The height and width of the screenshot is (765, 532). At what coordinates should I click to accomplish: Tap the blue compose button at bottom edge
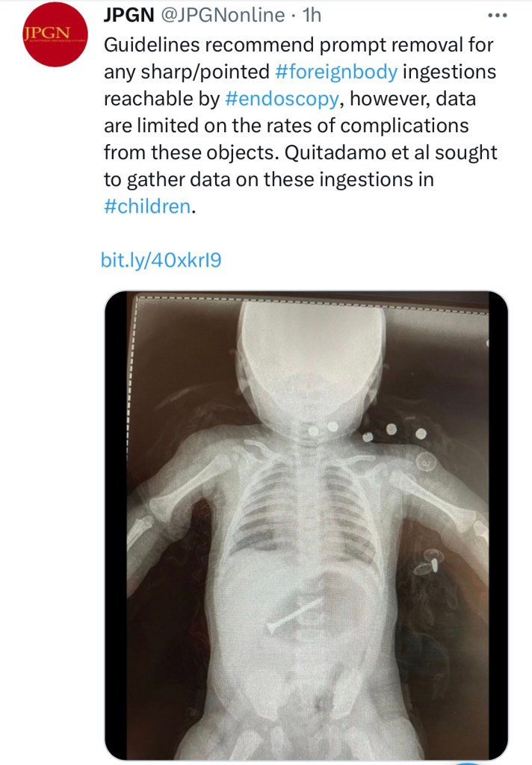coord(468,761)
